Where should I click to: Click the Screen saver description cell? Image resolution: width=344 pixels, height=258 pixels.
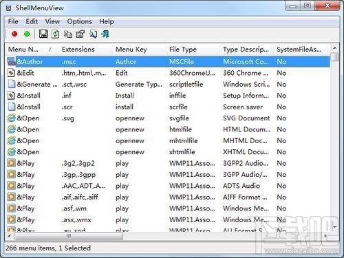[243, 107]
